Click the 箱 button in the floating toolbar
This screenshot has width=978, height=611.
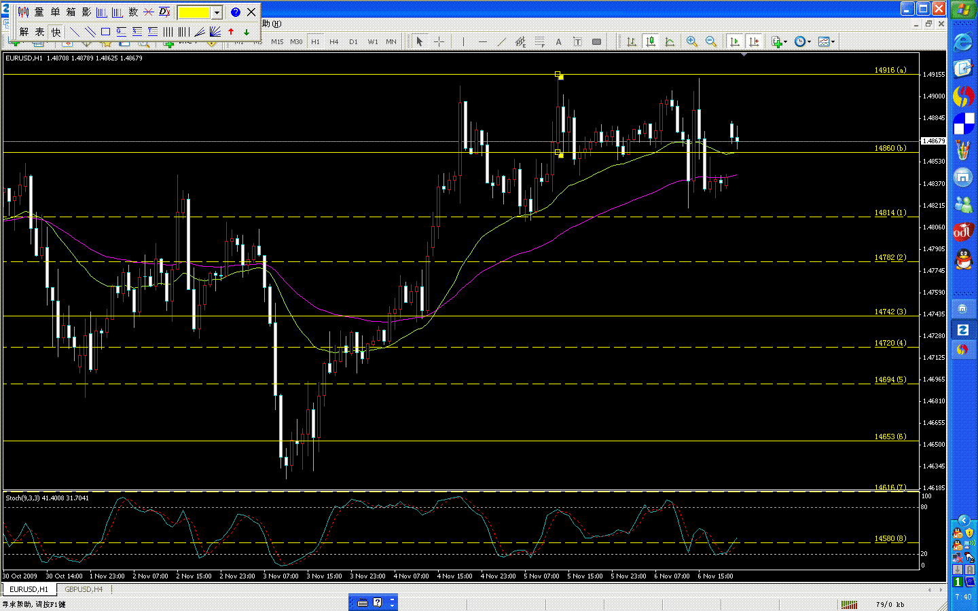pos(71,12)
